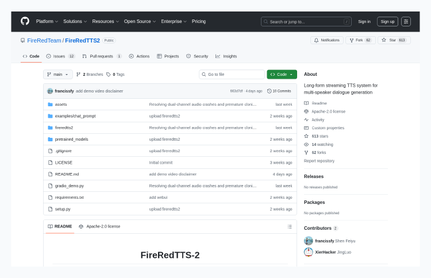The height and width of the screenshot is (278, 431).
Task: Click the Go to file field
Action: coord(232,74)
